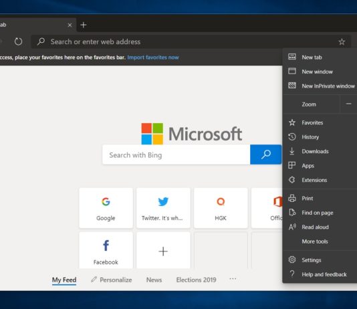The height and width of the screenshot is (309, 357).
Task: Open the Apps menu entry
Action: (x=320, y=166)
